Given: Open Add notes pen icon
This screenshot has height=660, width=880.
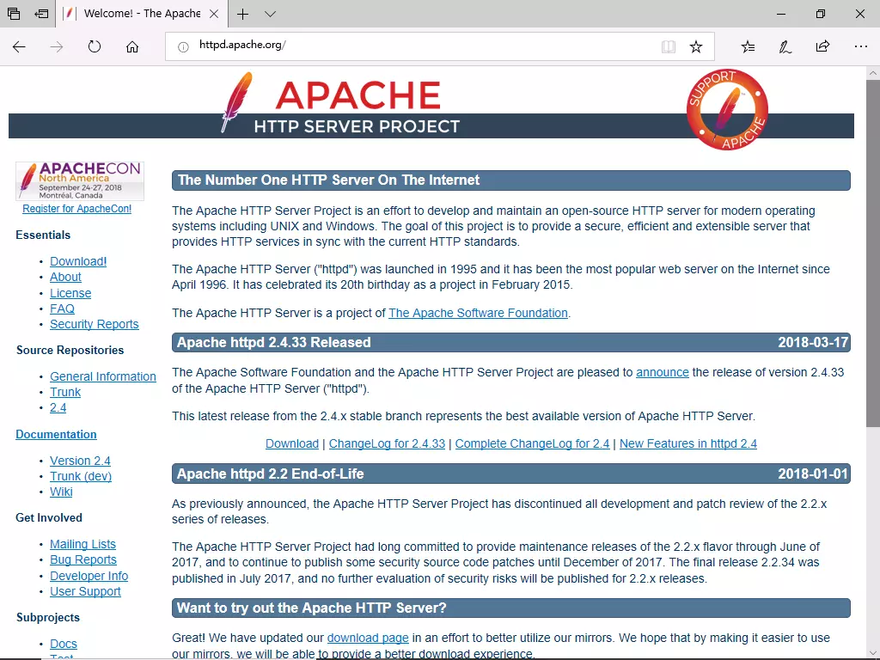Looking at the screenshot, I should point(785,46).
